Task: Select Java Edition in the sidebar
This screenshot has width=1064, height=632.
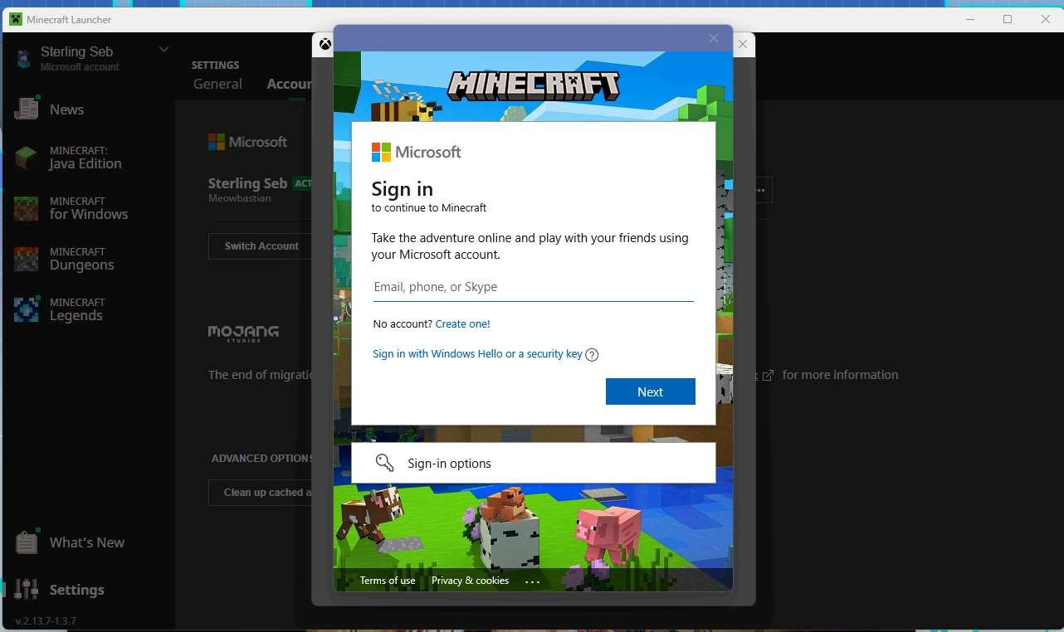Action: [85, 158]
